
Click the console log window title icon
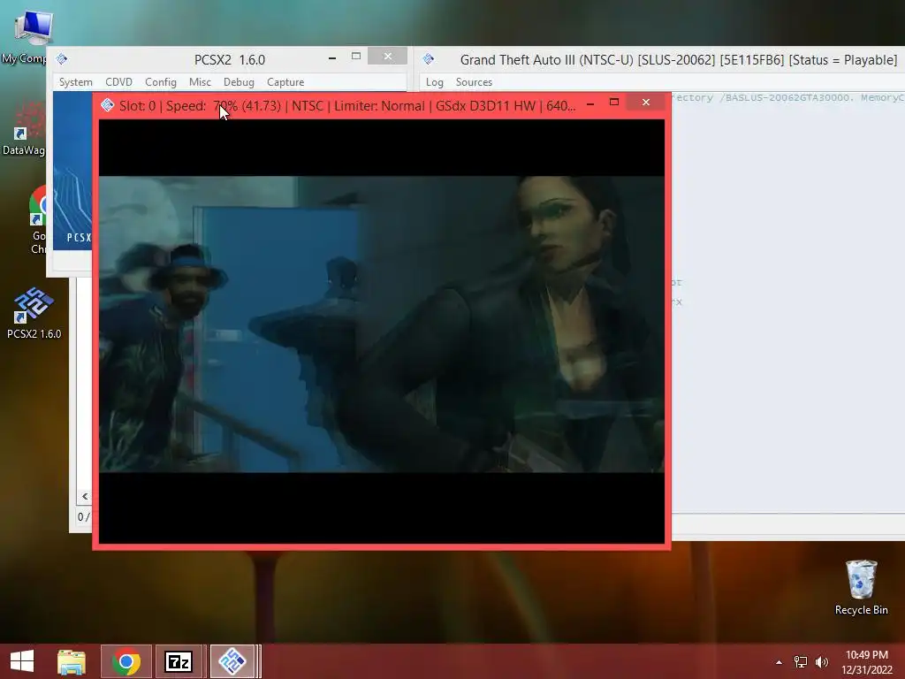pos(429,59)
